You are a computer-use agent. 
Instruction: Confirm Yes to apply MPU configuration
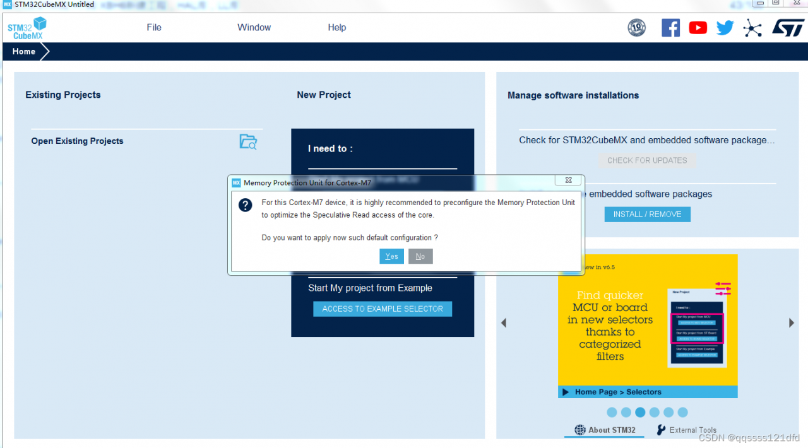(391, 256)
